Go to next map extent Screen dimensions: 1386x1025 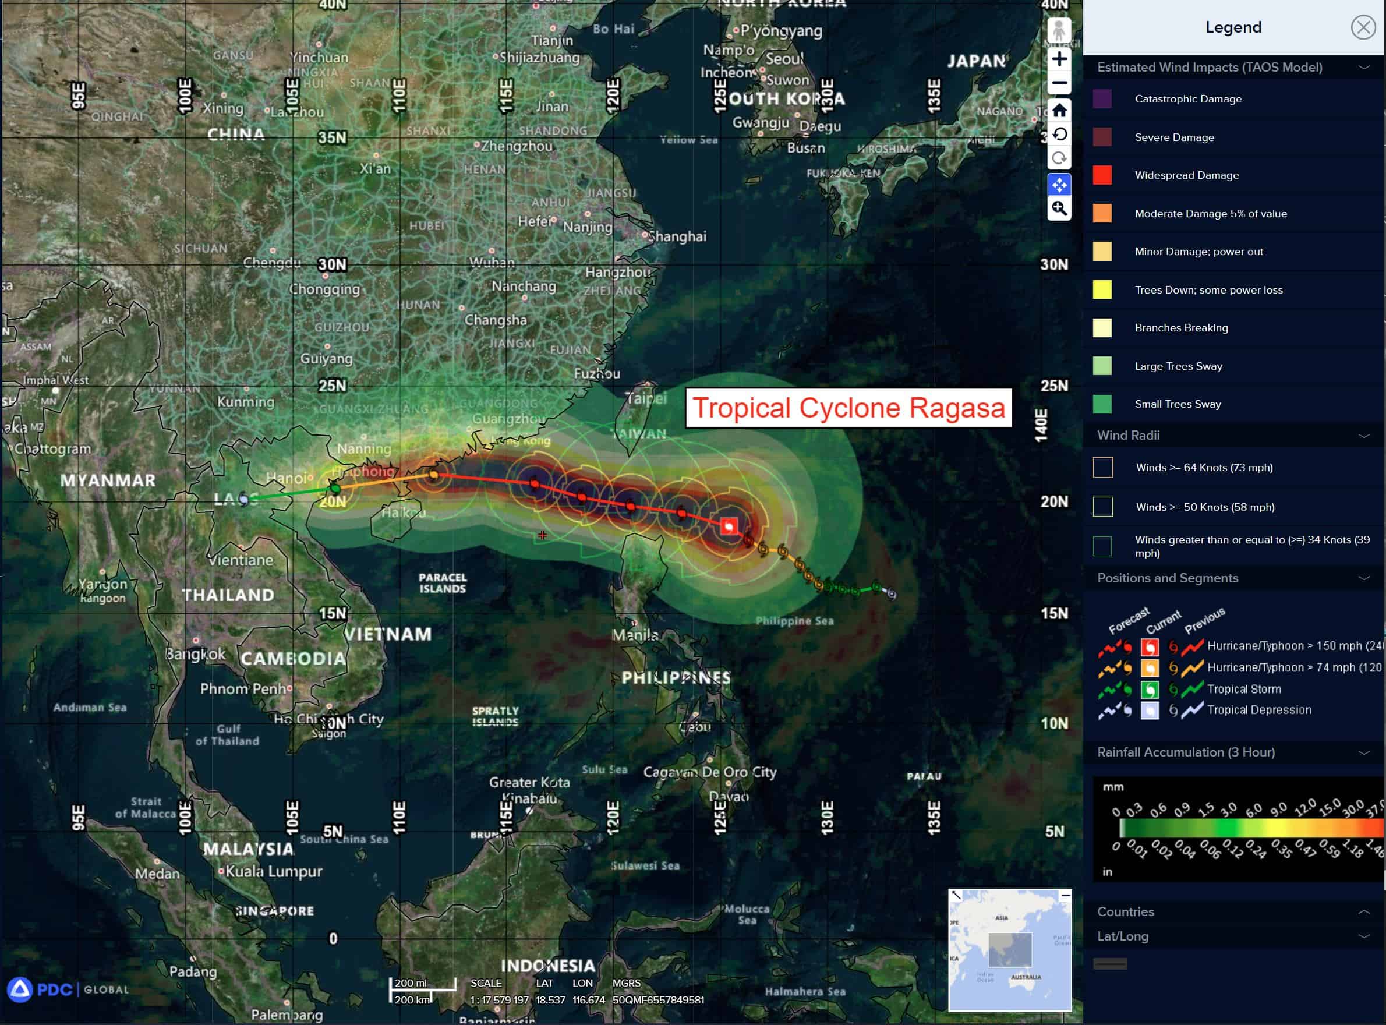click(1059, 158)
